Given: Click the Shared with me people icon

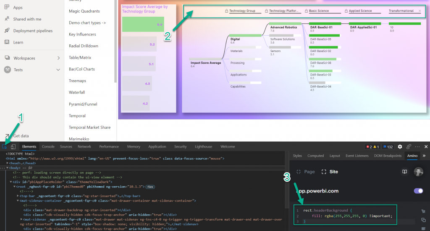Looking at the screenshot, I should (x=7, y=19).
